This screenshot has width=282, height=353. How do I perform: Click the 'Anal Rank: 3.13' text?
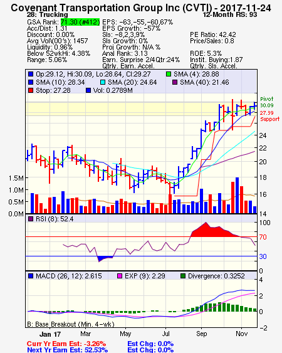pyautogui.click(x=125, y=53)
